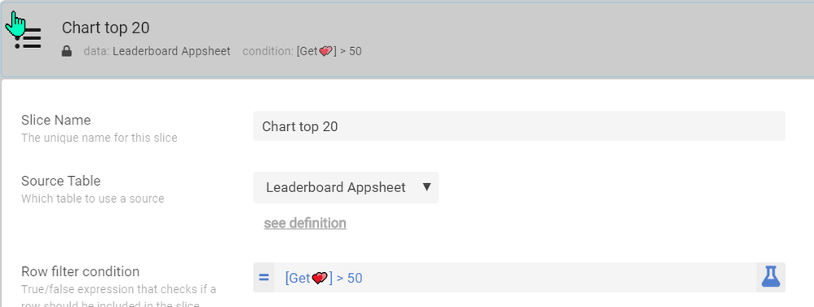Click the equals sign formula icon
Image resolution: width=814 pixels, height=307 pixels.
point(263,278)
